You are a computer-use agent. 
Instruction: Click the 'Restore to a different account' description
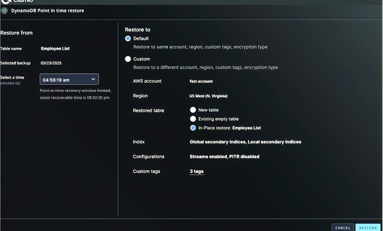205,67
